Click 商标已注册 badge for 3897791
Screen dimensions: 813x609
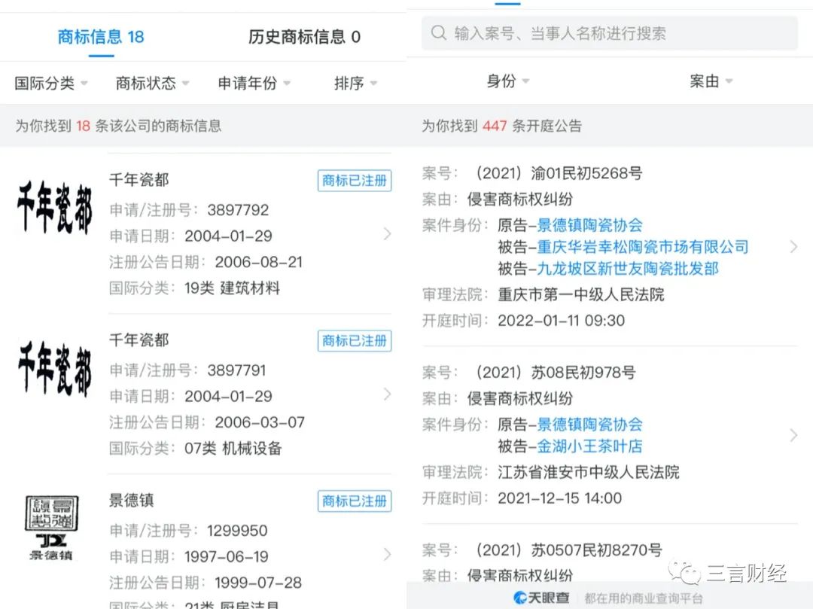tap(355, 340)
